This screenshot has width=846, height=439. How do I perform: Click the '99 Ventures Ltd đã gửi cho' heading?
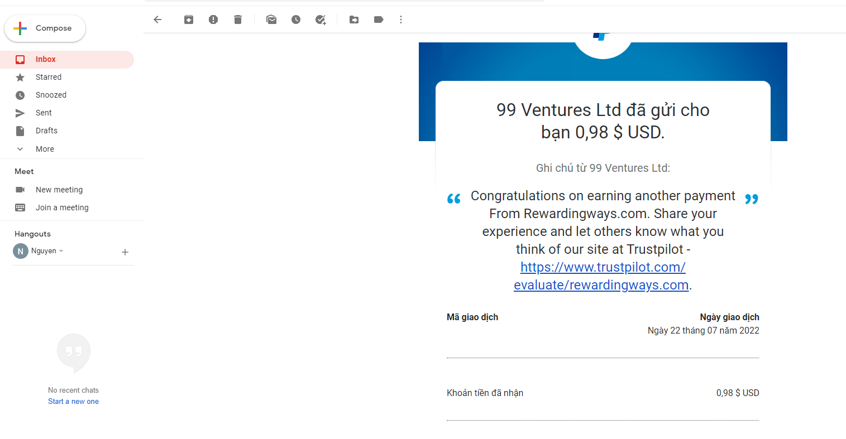tap(603, 110)
